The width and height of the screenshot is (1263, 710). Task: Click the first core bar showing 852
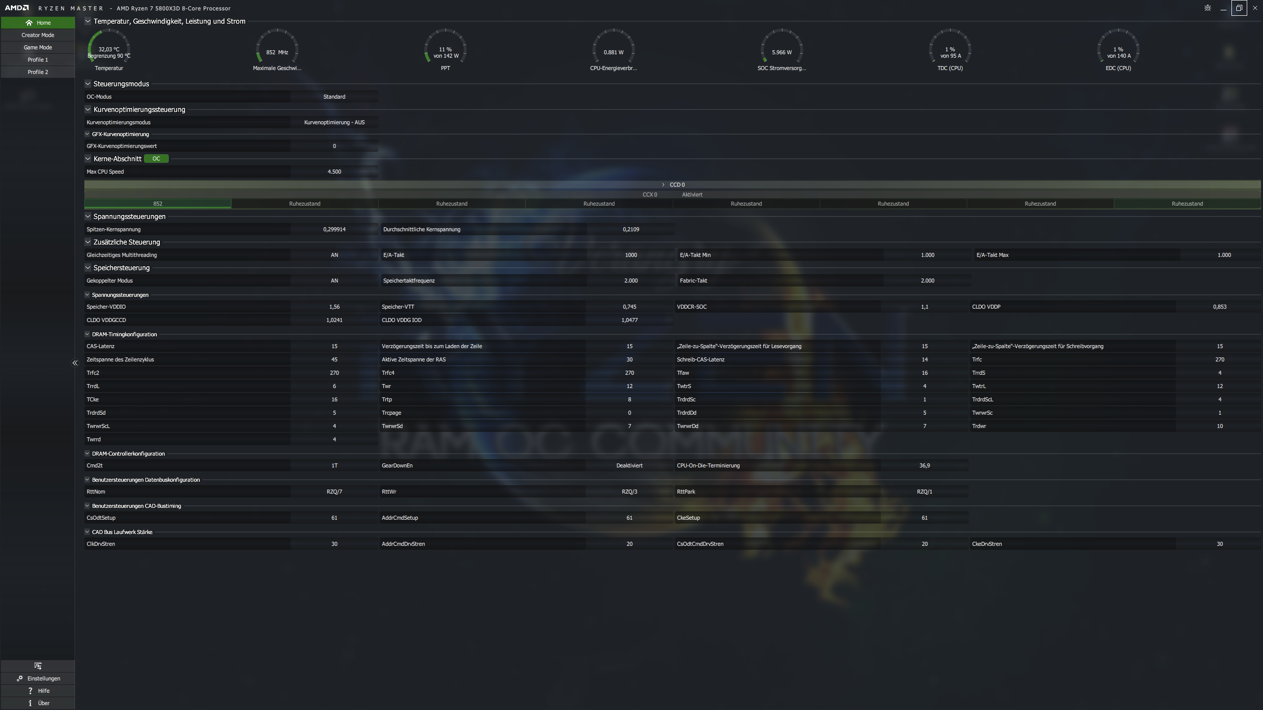tap(157, 204)
